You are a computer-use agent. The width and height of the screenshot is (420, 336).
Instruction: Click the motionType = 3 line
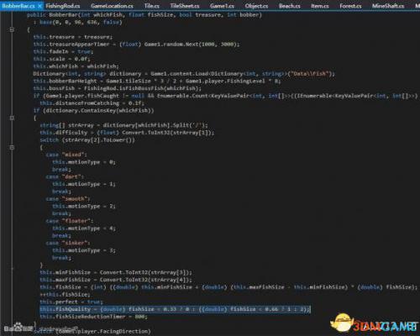[84, 250]
